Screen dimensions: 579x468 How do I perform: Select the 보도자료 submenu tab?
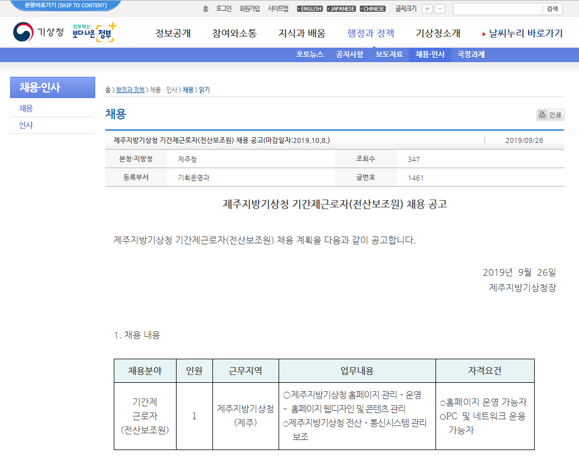(x=389, y=55)
